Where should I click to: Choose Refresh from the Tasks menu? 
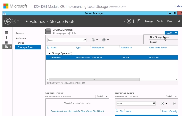tap(154, 42)
